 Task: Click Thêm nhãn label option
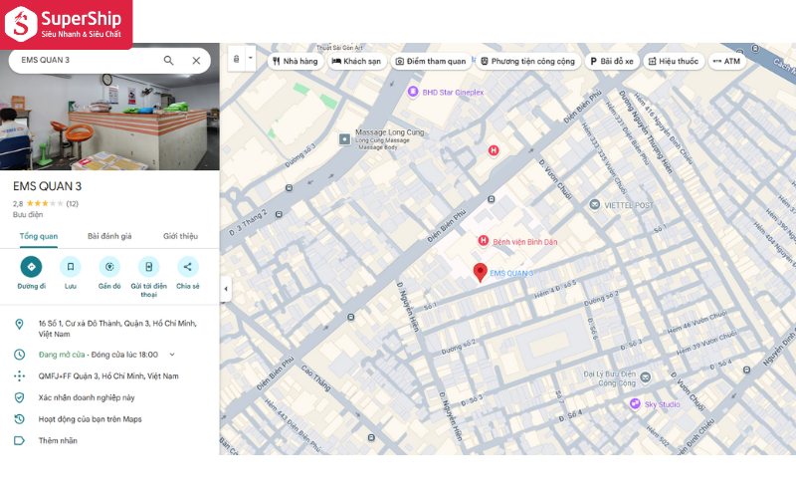tap(58, 440)
